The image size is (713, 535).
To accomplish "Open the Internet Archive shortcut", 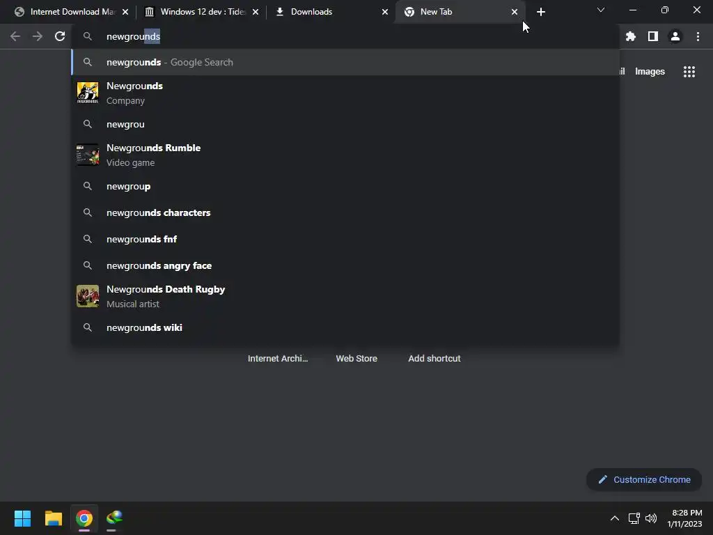I will pyautogui.click(x=278, y=359).
